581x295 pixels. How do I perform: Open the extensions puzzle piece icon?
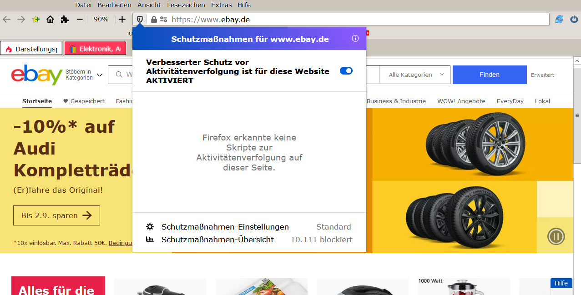pos(65,20)
